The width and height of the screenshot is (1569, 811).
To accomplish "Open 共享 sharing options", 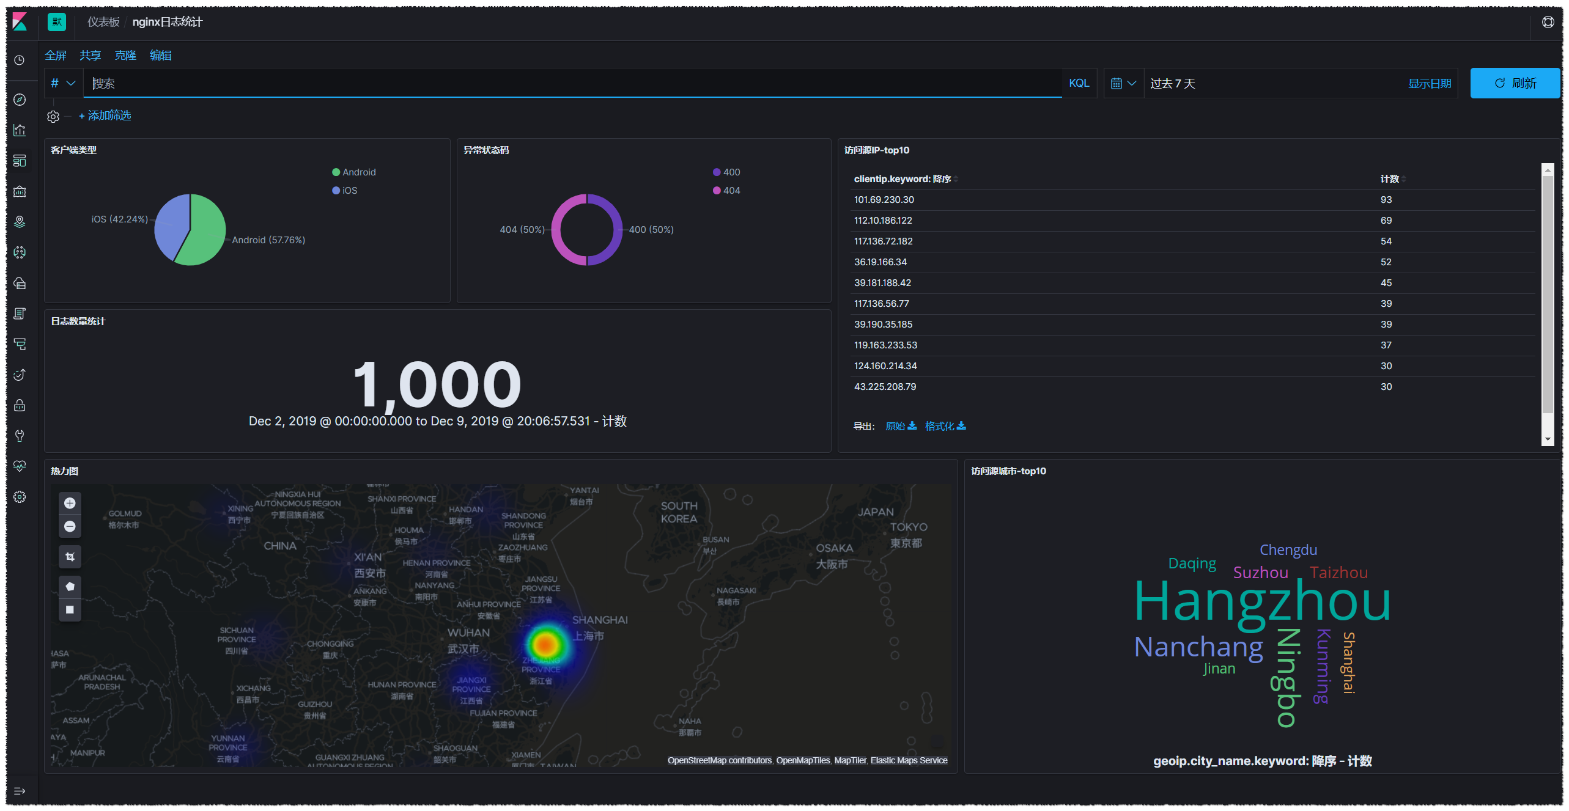I will pos(89,55).
